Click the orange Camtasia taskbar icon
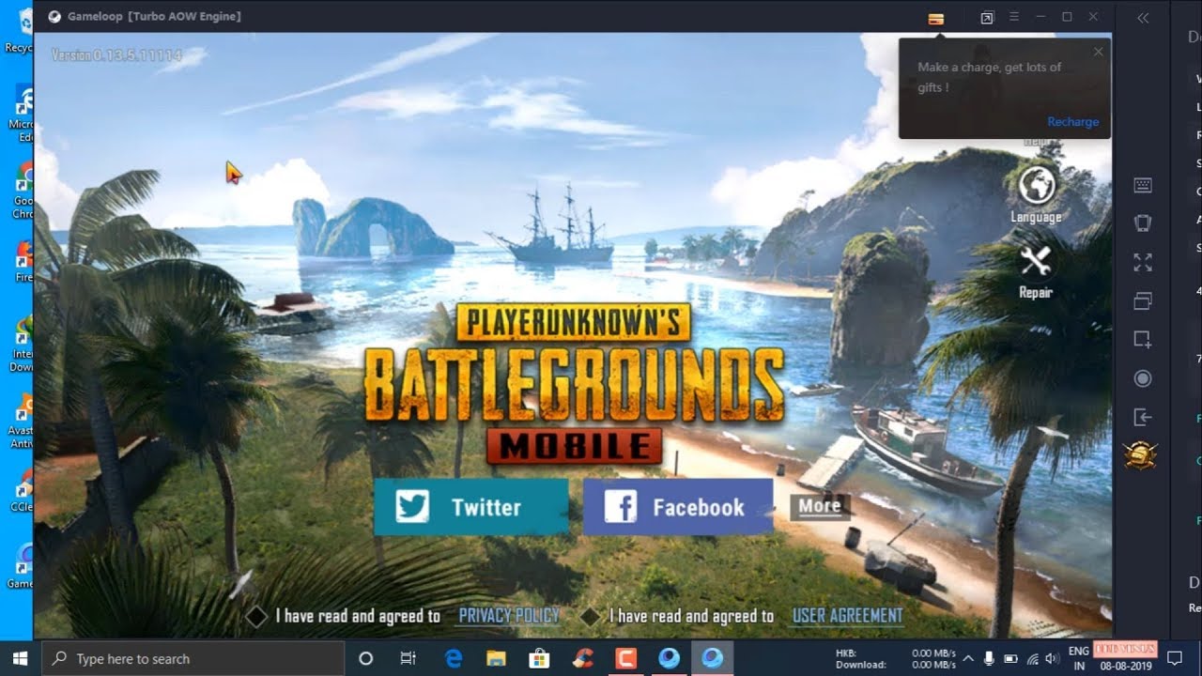The image size is (1202, 676). [625, 658]
